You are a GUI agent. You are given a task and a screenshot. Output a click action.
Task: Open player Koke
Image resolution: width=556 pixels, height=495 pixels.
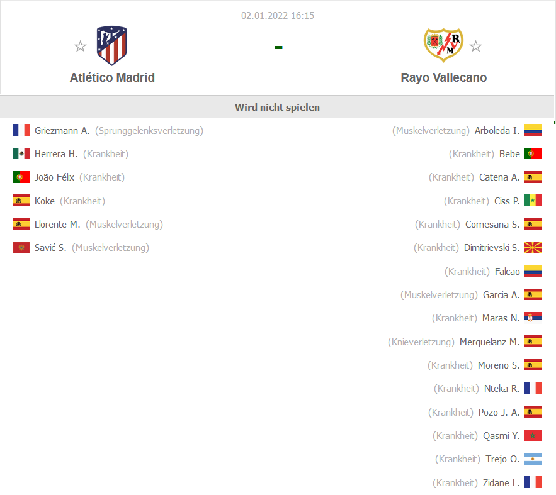[x=45, y=201]
